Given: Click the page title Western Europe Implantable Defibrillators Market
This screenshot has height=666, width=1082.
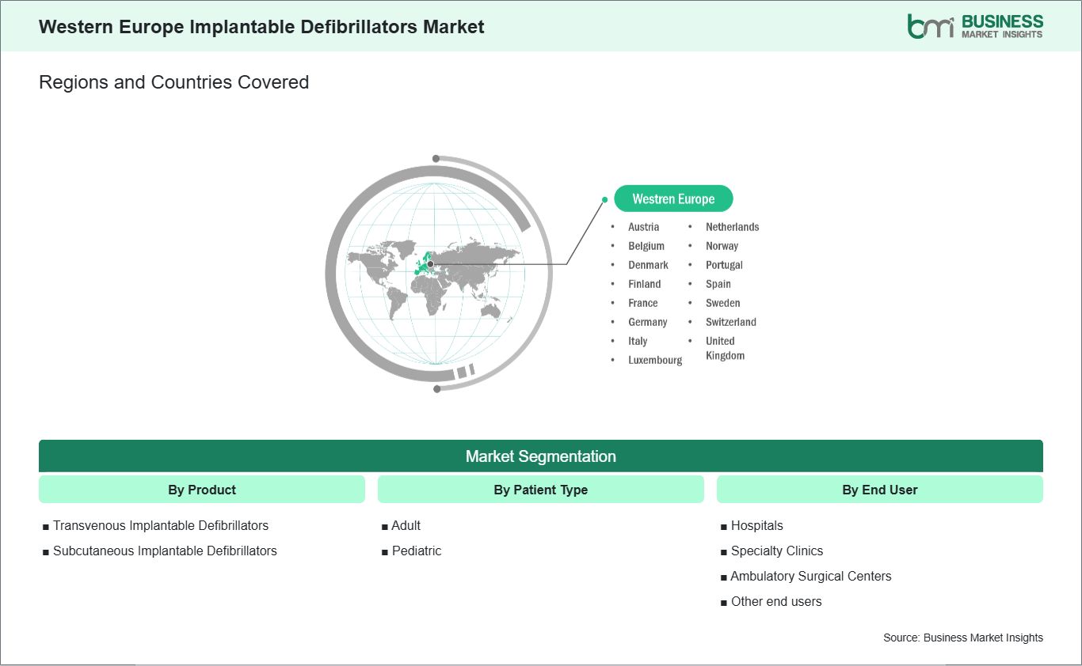Looking at the screenshot, I should (x=261, y=27).
